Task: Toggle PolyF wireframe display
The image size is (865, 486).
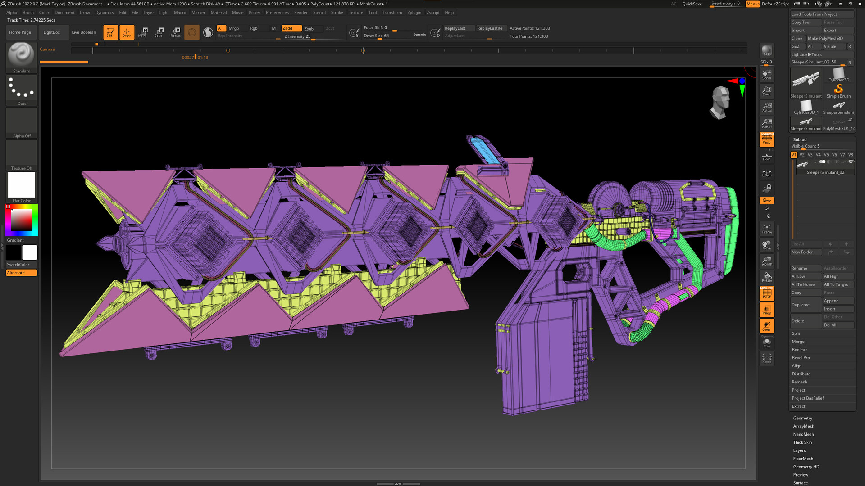Action: click(766, 293)
